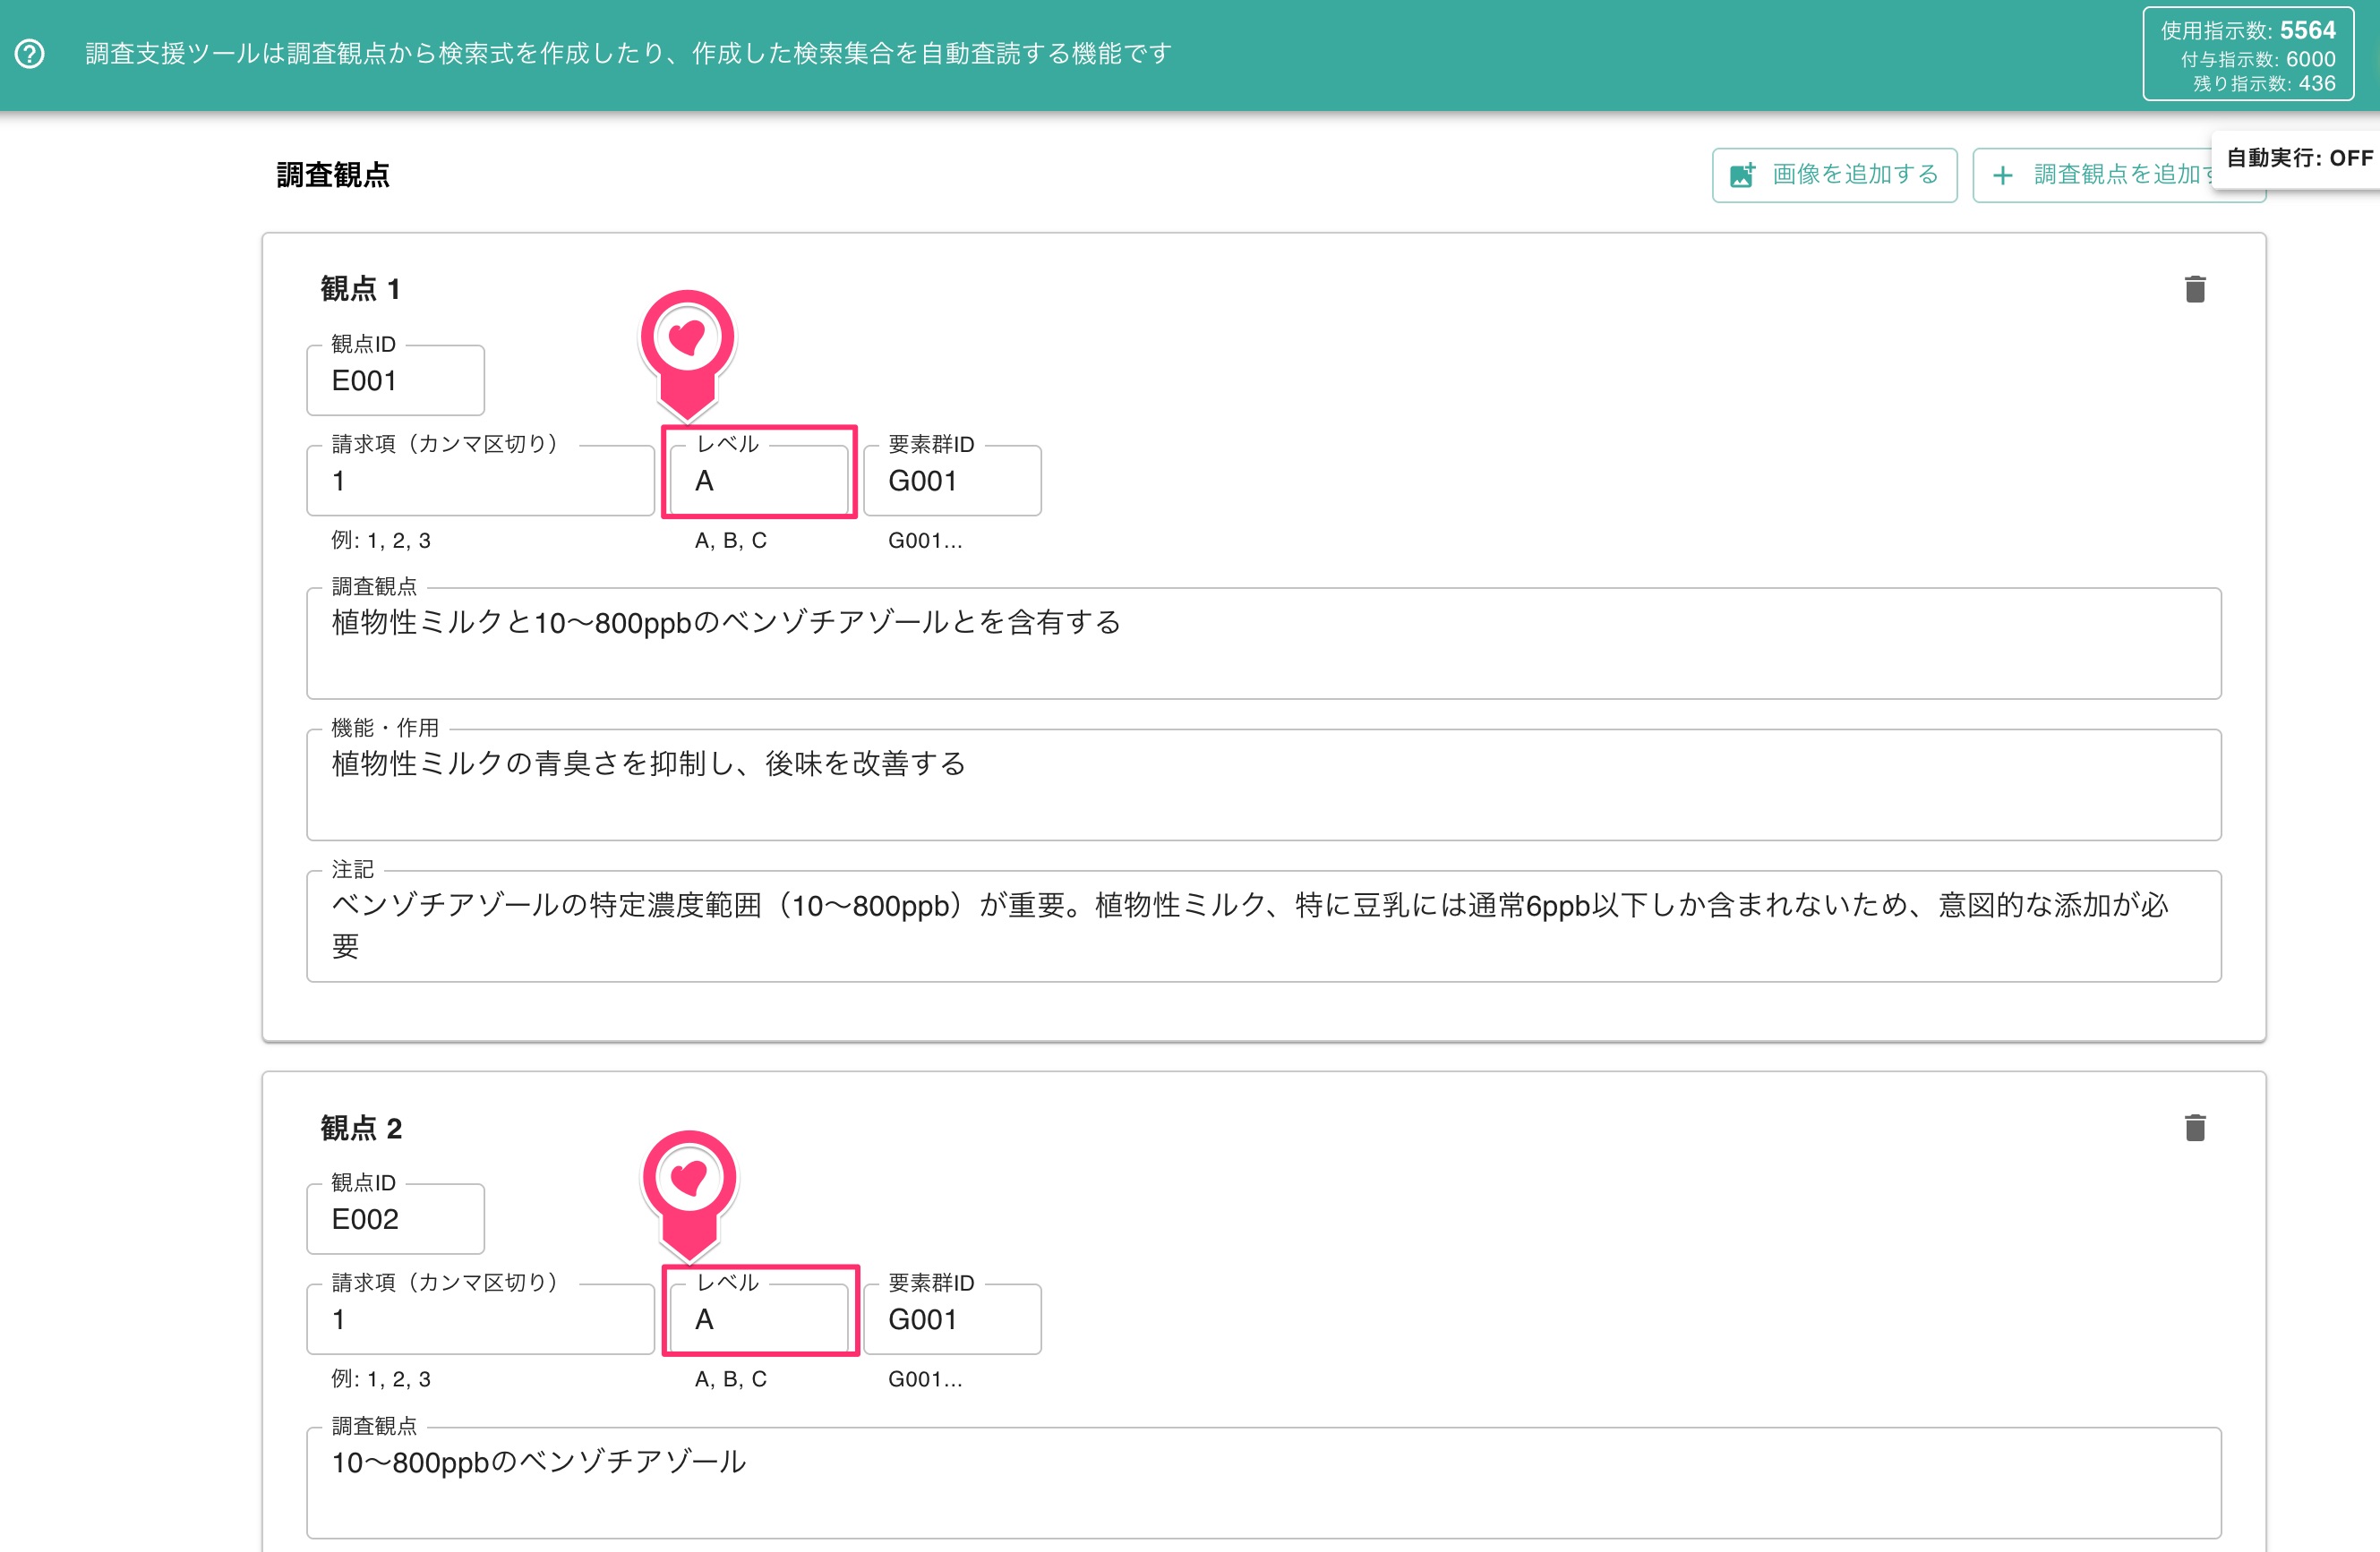
Task: Click the 調査観点 section title
Action: coord(333,175)
